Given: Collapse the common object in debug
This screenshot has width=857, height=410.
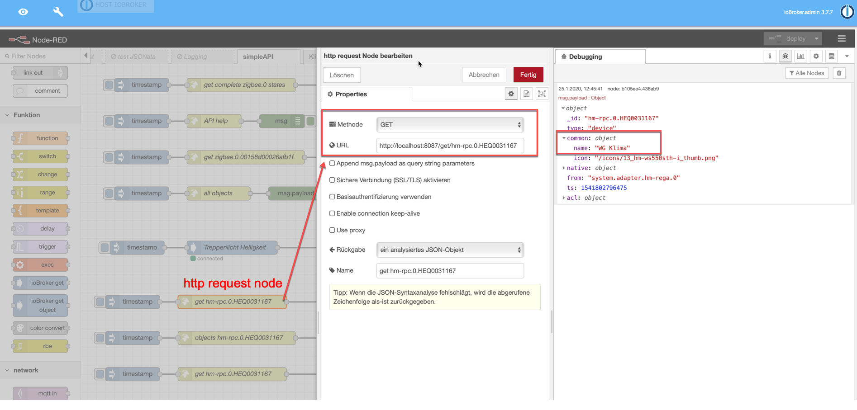Looking at the screenshot, I should [564, 138].
